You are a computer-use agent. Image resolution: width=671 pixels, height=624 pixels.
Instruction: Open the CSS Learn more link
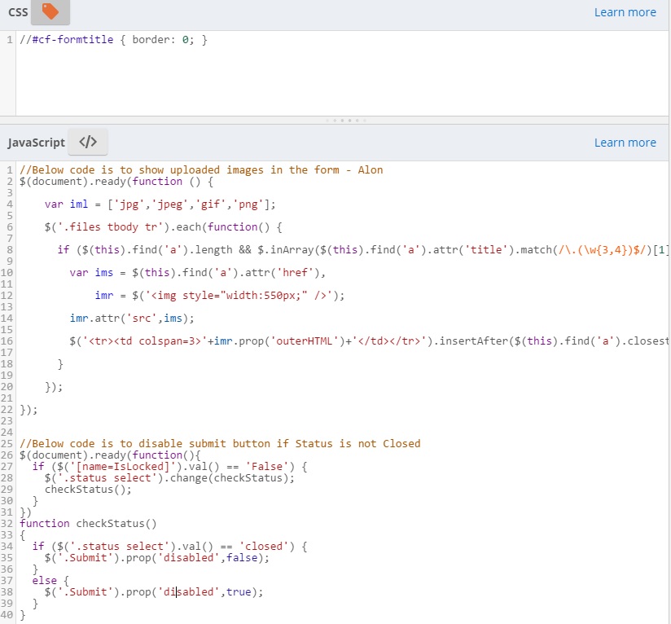pyautogui.click(x=625, y=12)
